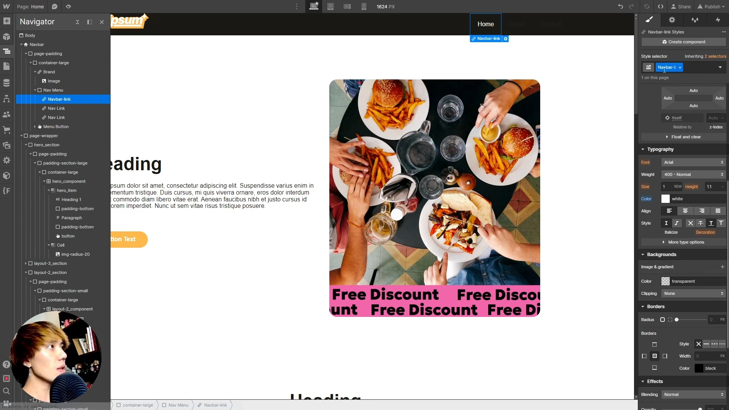Select mobile portrait breakpoint
The image size is (729, 410).
pos(364,6)
